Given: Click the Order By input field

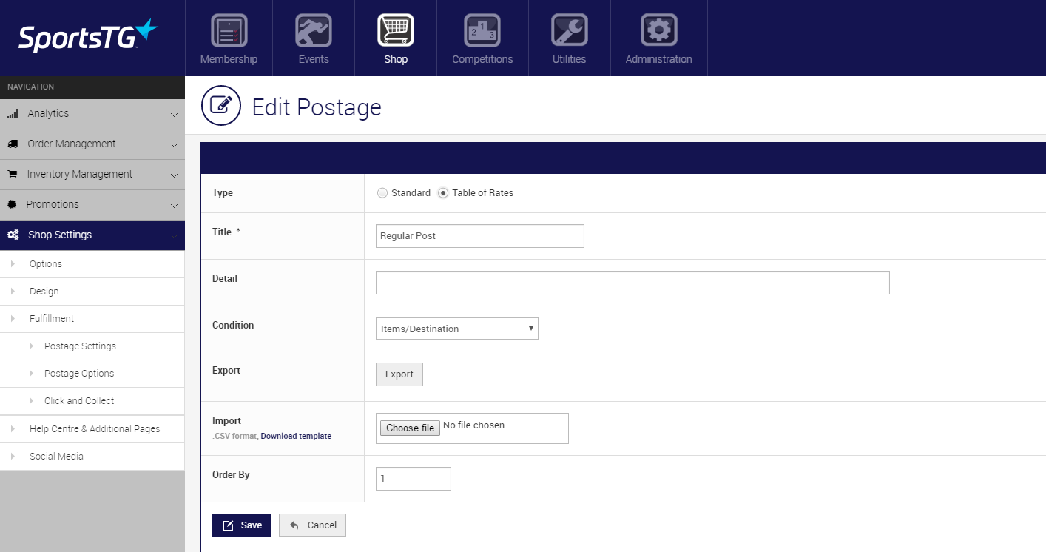Looking at the screenshot, I should (x=414, y=479).
